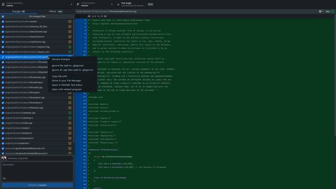Choose Show in your File Manager
Viewport: 336px width, 189px height.
click(x=67, y=80)
